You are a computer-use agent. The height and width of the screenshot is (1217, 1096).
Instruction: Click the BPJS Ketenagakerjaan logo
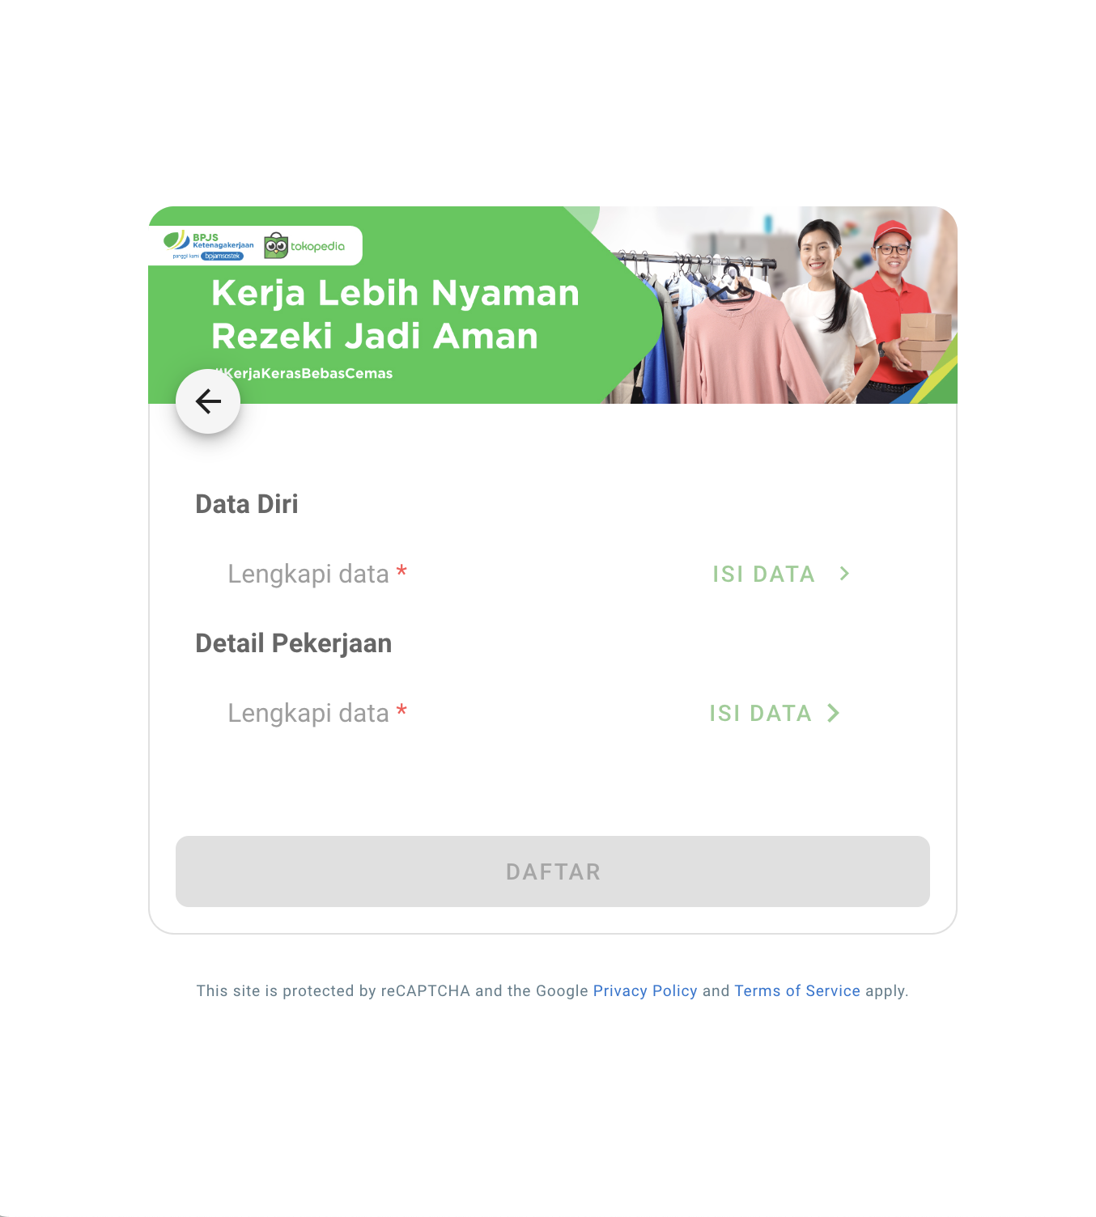pos(209,245)
